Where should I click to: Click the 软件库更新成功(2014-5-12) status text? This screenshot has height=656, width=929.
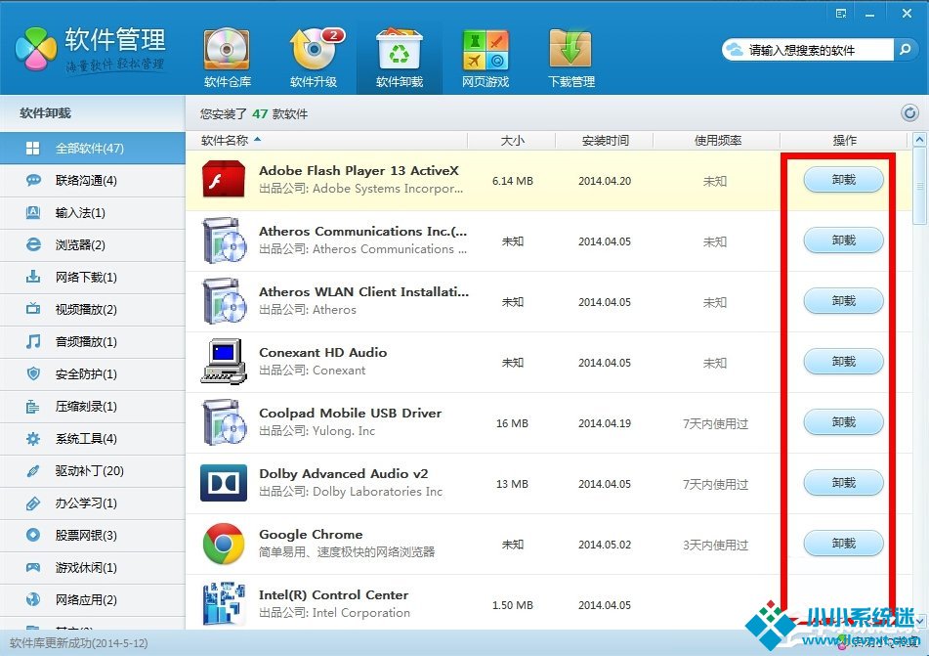coord(79,643)
